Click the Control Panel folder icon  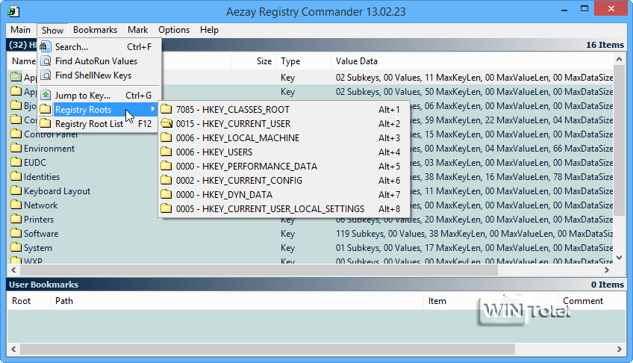[x=16, y=134]
